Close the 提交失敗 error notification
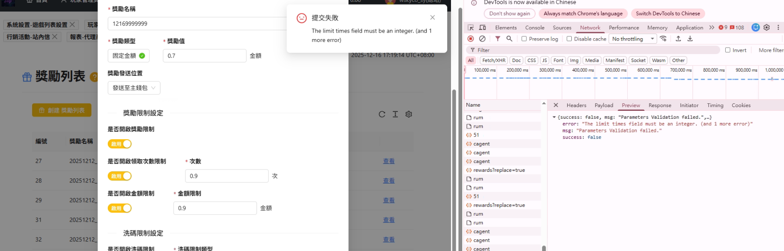784x251 pixels. point(432,18)
